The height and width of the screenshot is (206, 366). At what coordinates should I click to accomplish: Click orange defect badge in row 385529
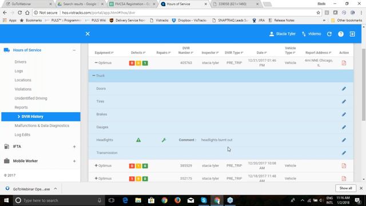[x=138, y=166]
